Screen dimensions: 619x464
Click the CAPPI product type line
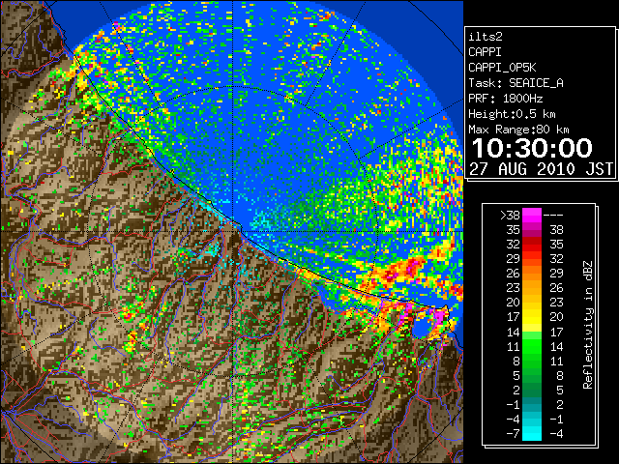[485, 52]
